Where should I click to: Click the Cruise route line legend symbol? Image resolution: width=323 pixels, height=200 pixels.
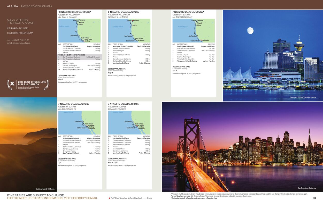[x=144, y=198]
